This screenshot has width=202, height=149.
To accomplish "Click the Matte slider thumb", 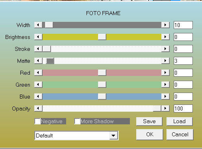I will point(50,61).
